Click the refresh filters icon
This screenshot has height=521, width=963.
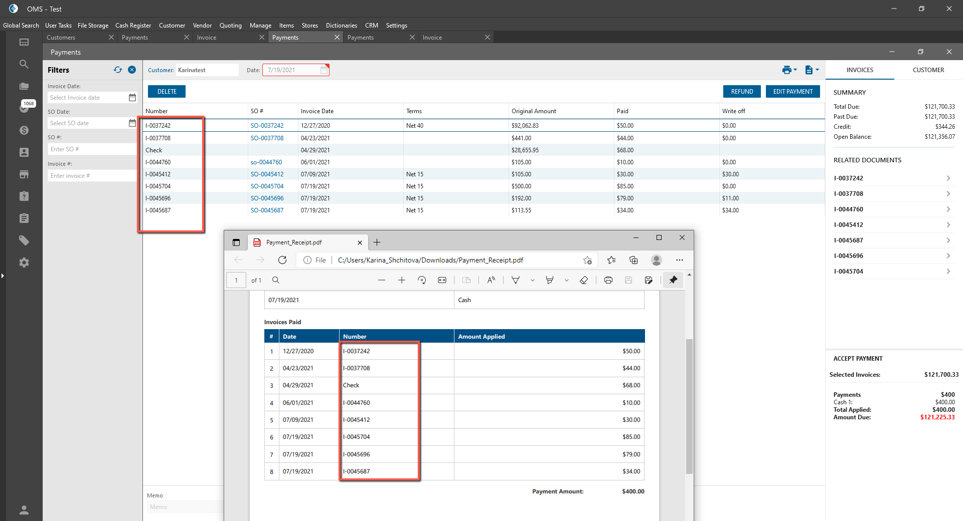click(x=118, y=70)
